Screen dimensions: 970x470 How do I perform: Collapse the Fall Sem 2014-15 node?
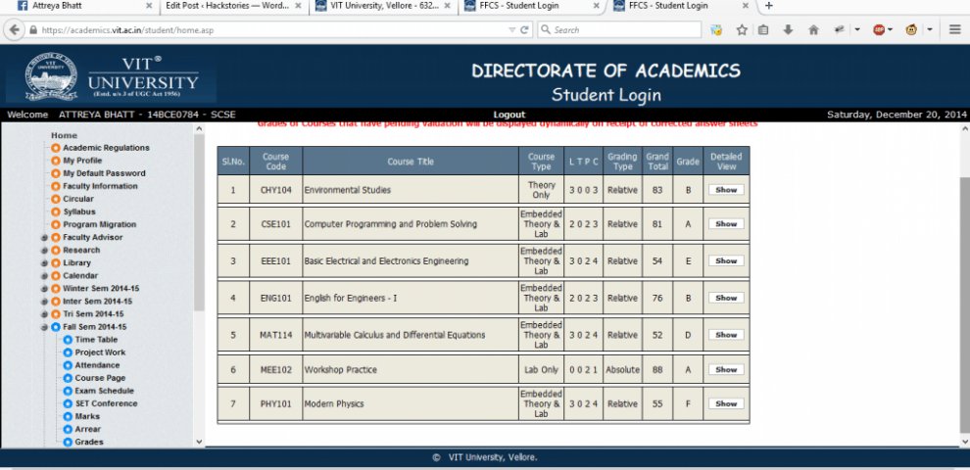44,327
